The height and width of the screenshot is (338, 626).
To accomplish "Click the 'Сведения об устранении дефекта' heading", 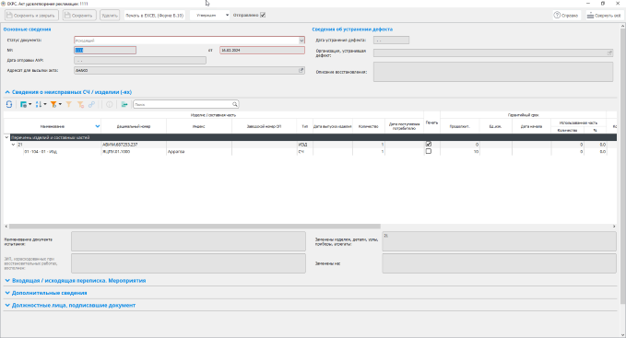I will [x=352, y=29].
